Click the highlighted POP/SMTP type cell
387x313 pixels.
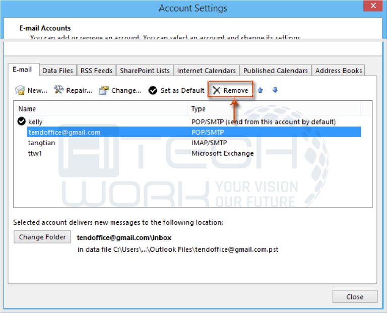(208, 133)
